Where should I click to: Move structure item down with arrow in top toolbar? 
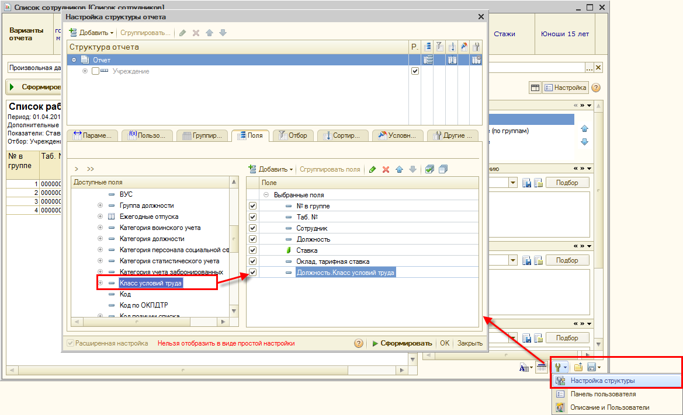(x=223, y=33)
